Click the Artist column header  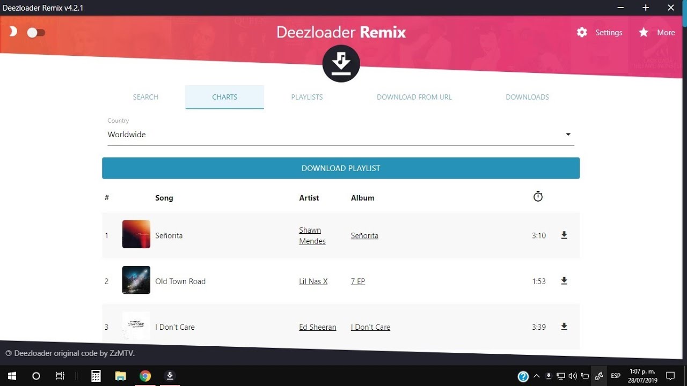pyautogui.click(x=309, y=198)
